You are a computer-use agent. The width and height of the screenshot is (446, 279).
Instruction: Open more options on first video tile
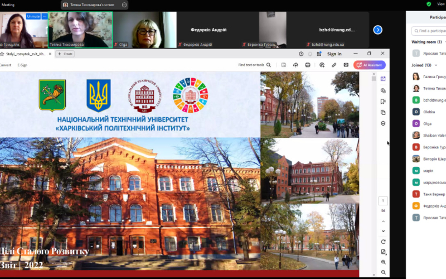coord(45,17)
